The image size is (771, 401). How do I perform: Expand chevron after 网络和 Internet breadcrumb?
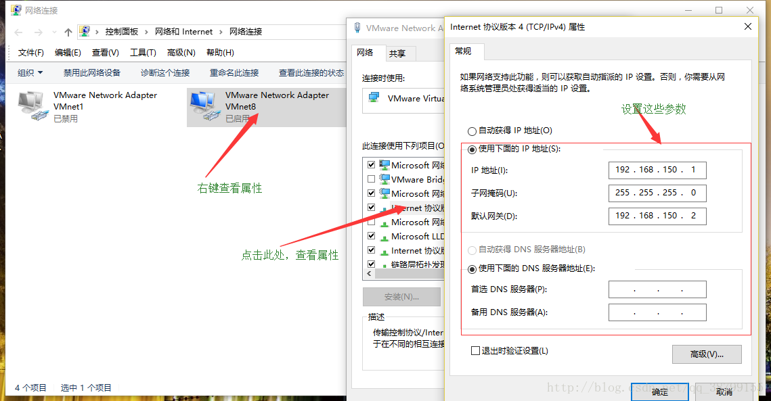click(x=221, y=32)
